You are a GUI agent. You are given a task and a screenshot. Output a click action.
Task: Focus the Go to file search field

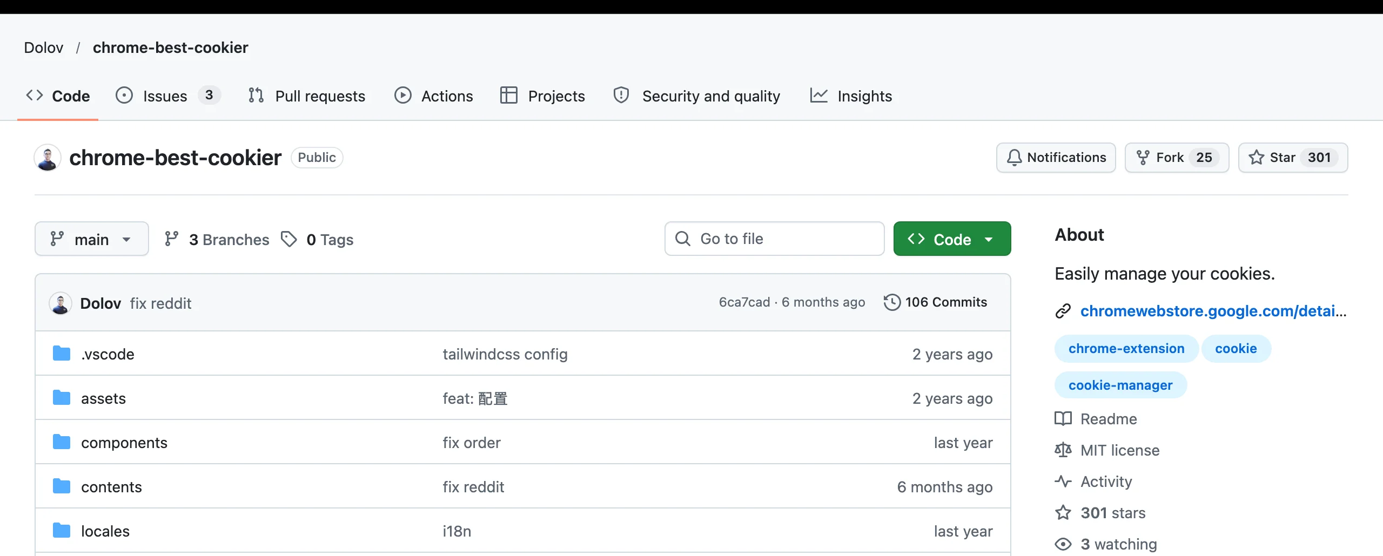(774, 239)
